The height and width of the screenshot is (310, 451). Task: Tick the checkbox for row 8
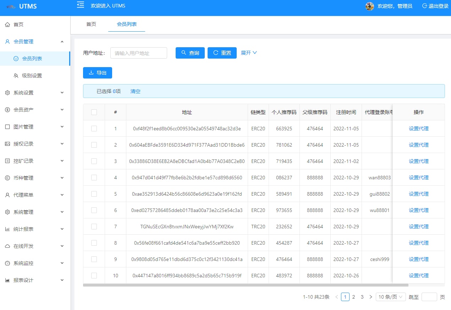pyautogui.click(x=94, y=243)
